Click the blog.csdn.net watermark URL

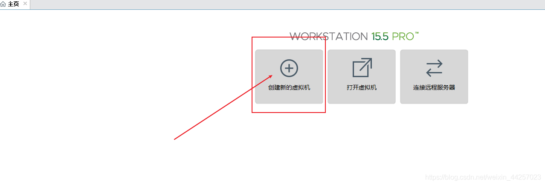484,176
